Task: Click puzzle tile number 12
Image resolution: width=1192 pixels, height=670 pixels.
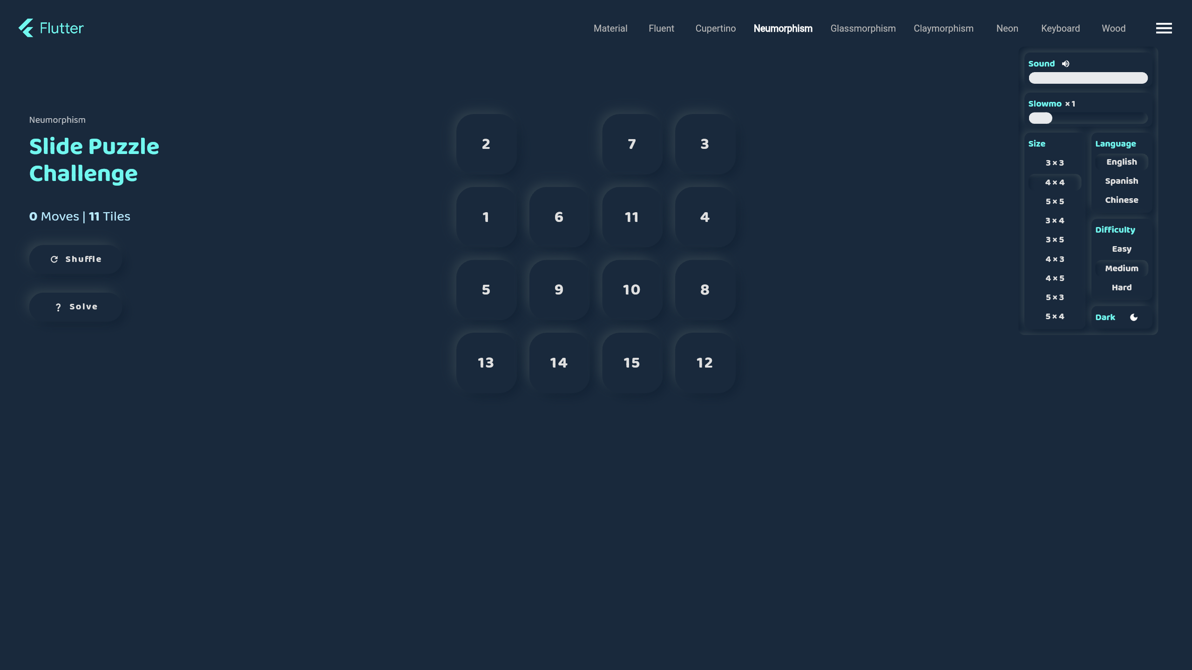Action: tap(704, 363)
